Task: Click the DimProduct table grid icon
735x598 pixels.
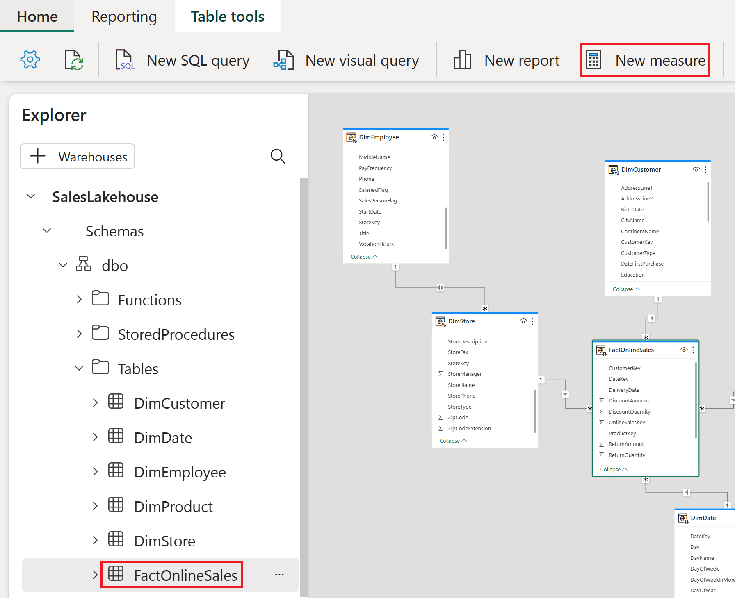Action: tap(116, 505)
